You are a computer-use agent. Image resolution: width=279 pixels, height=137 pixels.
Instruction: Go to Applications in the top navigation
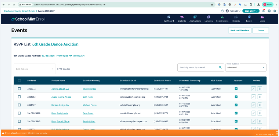coord(195,19)
